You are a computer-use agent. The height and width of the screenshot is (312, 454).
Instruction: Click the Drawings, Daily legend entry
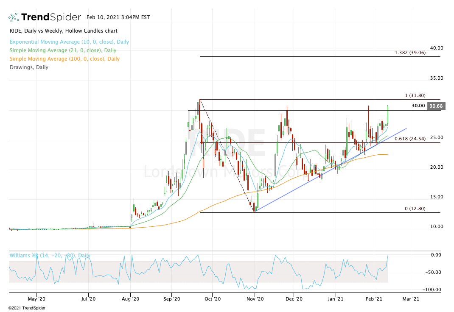(28, 67)
